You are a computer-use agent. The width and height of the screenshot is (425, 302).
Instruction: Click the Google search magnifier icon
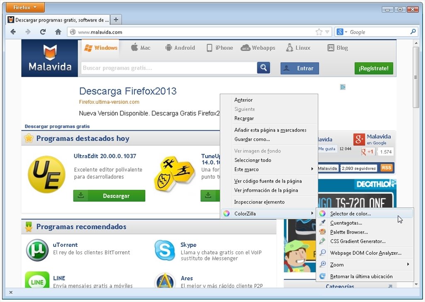[x=413, y=32]
